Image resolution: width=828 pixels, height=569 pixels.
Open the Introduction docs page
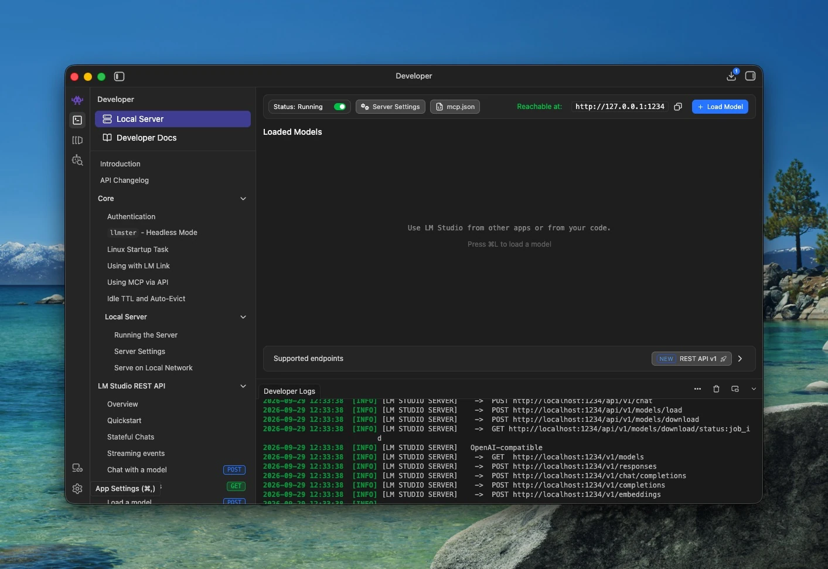(x=120, y=164)
